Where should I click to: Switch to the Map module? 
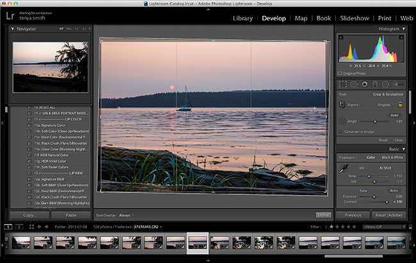[x=301, y=19]
